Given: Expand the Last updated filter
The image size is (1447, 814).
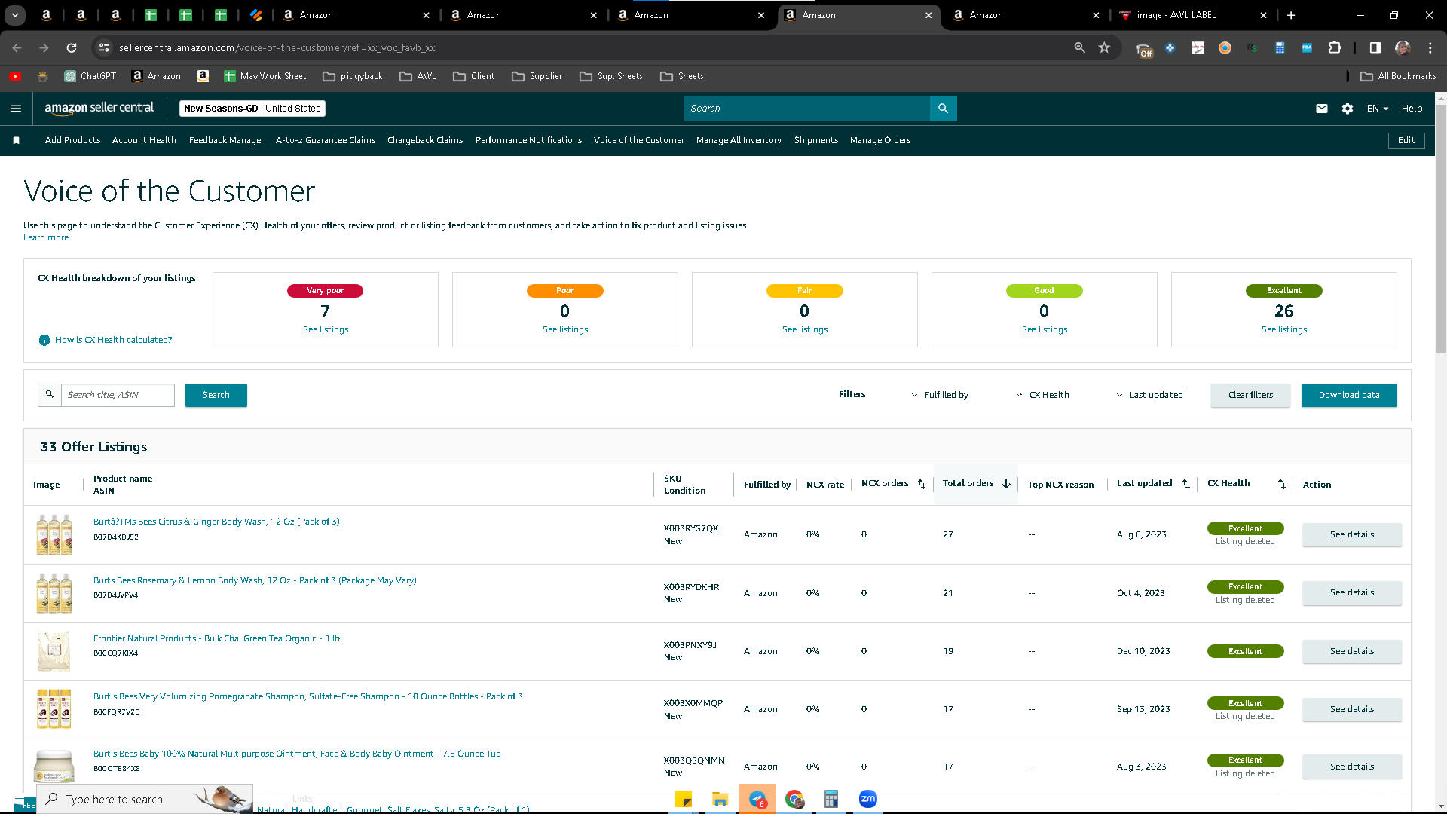Looking at the screenshot, I should pyautogui.click(x=1149, y=395).
